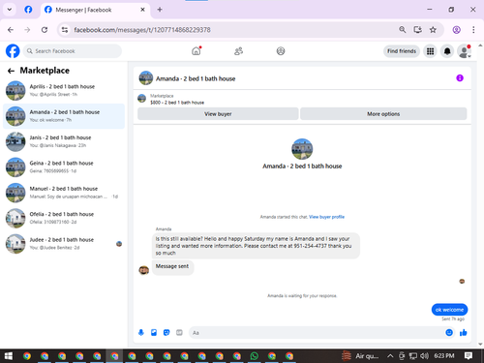The height and width of the screenshot is (363, 484).
Task: Open the Windows notification center
Action: [x=469, y=356]
